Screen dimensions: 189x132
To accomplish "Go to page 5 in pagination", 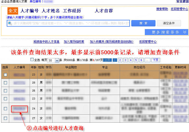I will (x=136, y=60).
